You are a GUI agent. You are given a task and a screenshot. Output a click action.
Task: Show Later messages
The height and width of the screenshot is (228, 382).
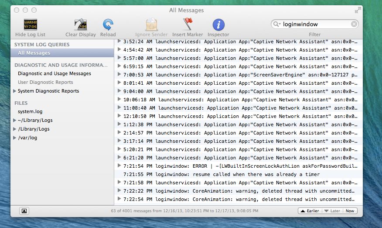tap(332, 211)
